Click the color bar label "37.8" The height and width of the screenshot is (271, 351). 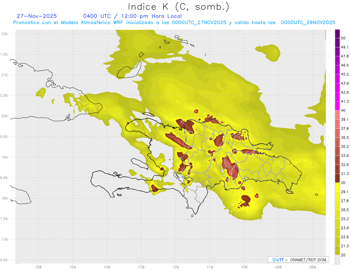tap(345, 128)
